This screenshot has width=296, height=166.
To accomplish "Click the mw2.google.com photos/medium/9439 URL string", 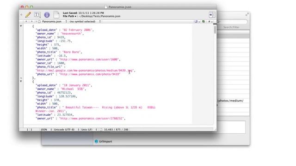I will click(x=85, y=71).
